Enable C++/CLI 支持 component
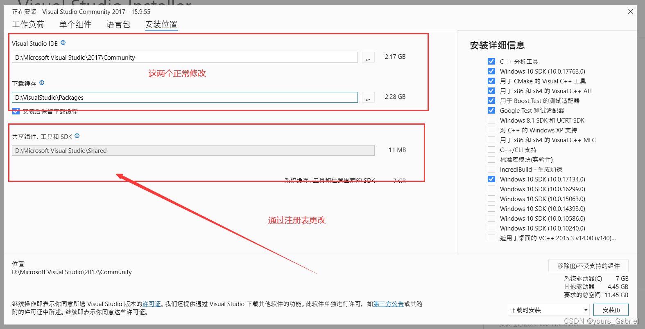This screenshot has width=645, height=329. [491, 150]
